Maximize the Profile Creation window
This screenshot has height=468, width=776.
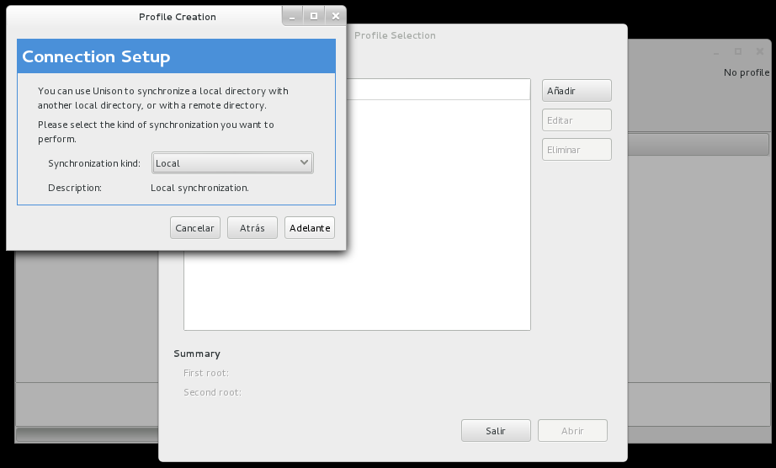click(x=314, y=16)
